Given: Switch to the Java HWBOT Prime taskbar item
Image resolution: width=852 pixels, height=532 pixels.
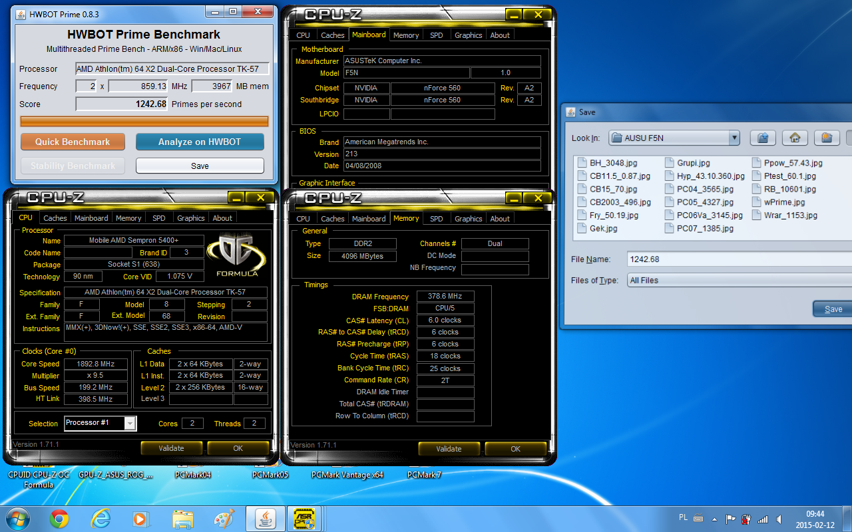Looking at the screenshot, I should tap(266, 519).
